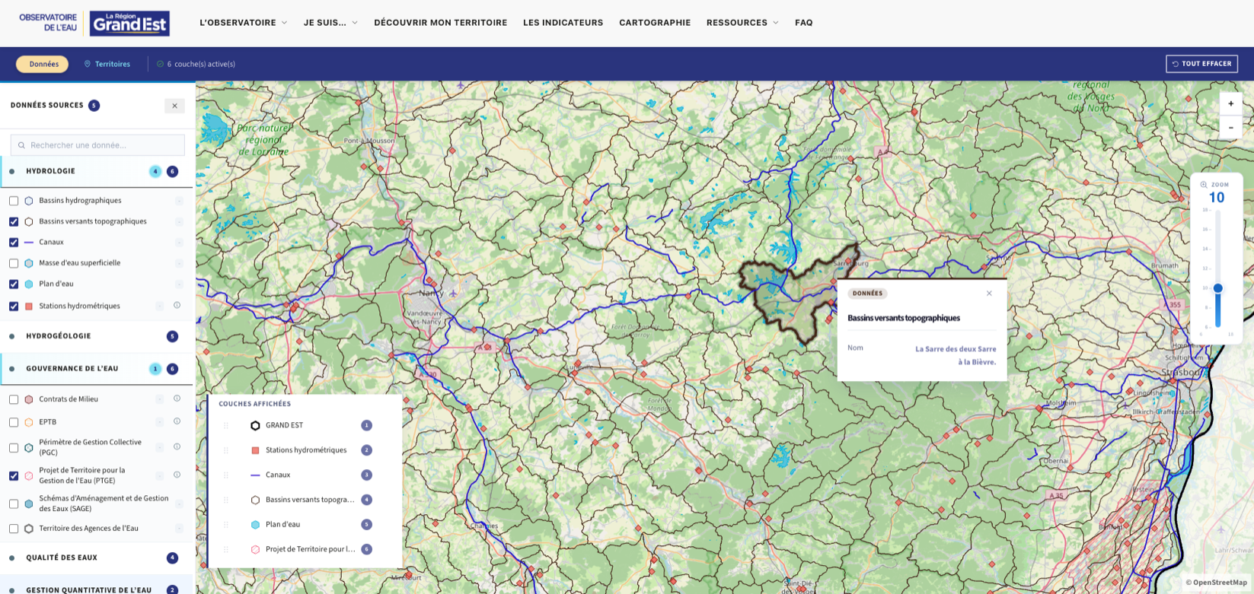Image resolution: width=1254 pixels, height=594 pixels.
Task: Open info icon for Stations hydrométriques
Action: 177,306
